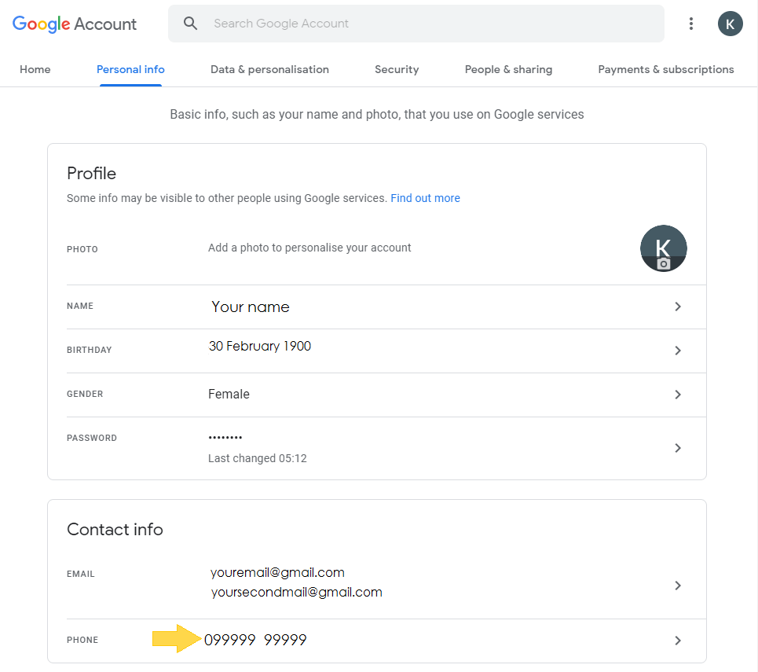The width and height of the screenshot is (758, 672).
Task: Expand the Name row chevron
Action: pos(677,307)
